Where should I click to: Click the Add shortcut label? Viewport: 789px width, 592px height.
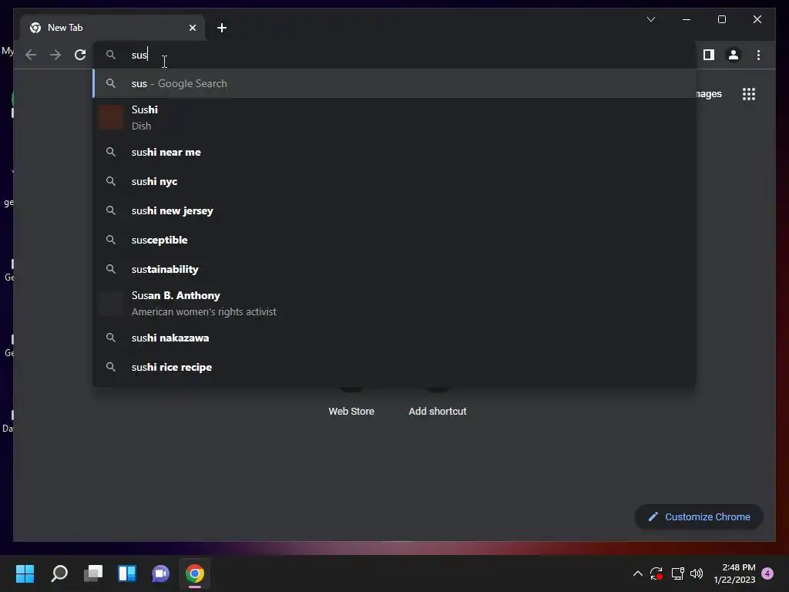(438, 412)
